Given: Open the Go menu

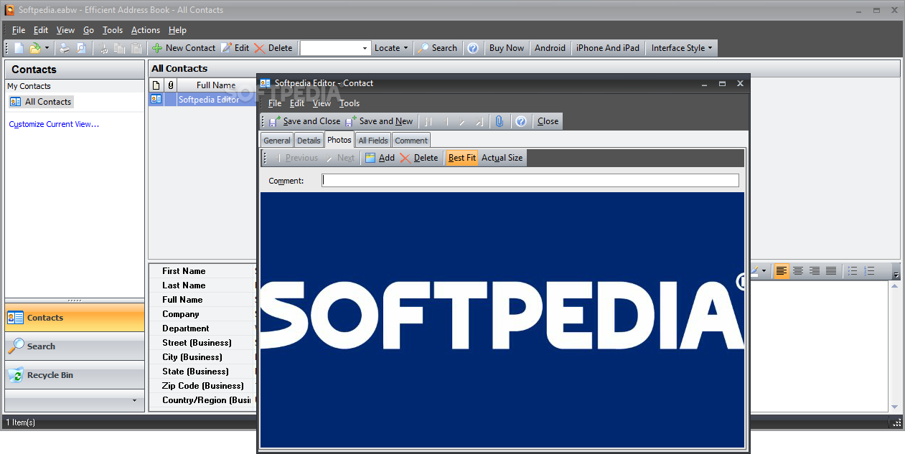Looking at the screenshot, I should (88, 30).
